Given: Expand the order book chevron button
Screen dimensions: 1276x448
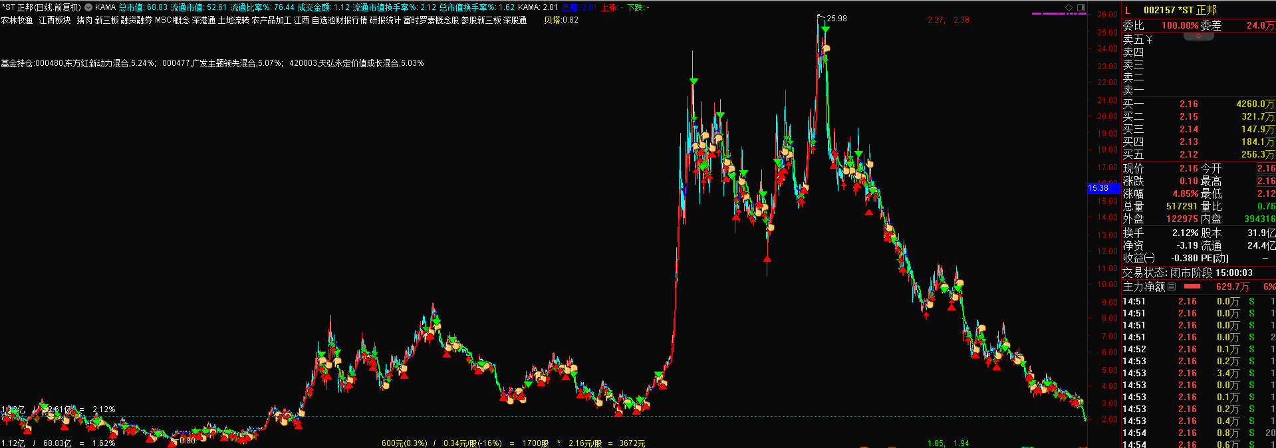Looking at the screenshot, I should 1199,37.
